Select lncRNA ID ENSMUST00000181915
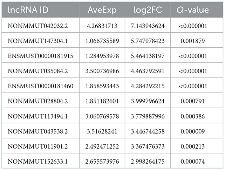 [41, 56]
